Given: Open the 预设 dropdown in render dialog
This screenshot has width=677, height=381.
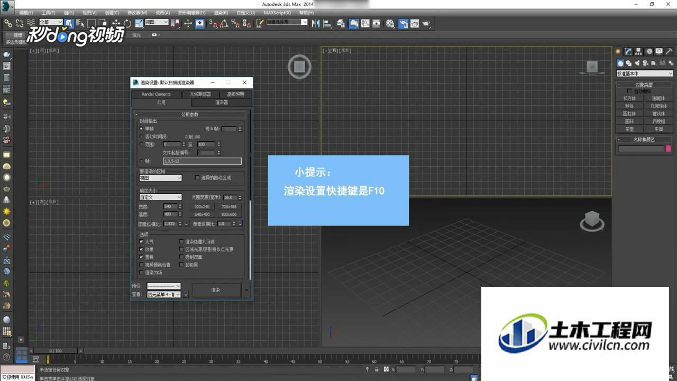Looking at the screenshot, I should (164, 286).
